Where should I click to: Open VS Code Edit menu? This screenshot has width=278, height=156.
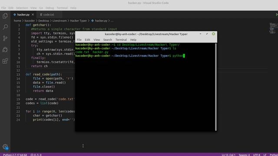point(11,8)
